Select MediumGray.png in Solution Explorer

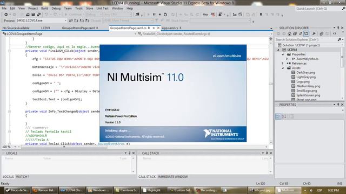tap(308, 86)
